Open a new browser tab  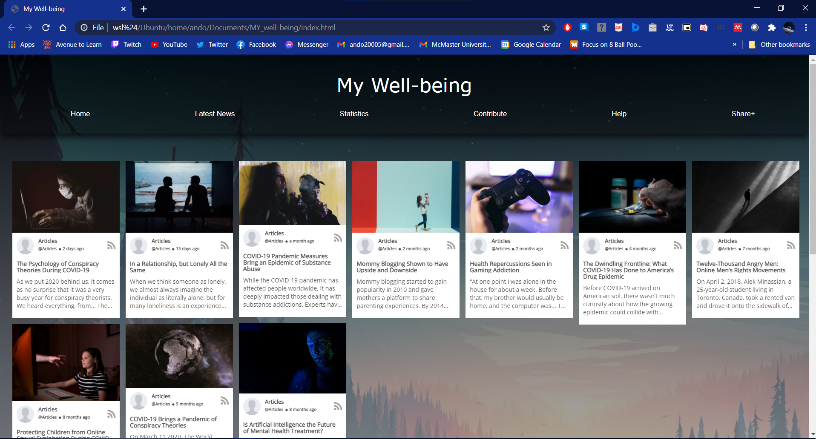click(x=144, y=9)
